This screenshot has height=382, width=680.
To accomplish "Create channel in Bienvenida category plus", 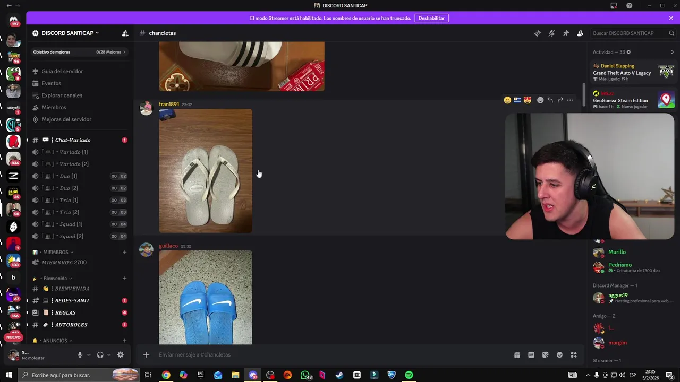I will (125, 279).
